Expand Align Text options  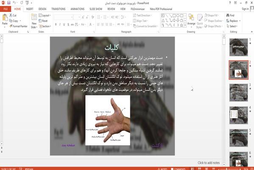pyautogui.click(x=141, y=21)
